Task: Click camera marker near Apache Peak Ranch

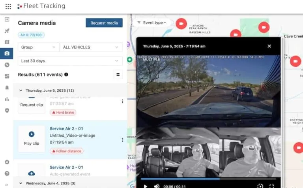Action: coord(181,24)
